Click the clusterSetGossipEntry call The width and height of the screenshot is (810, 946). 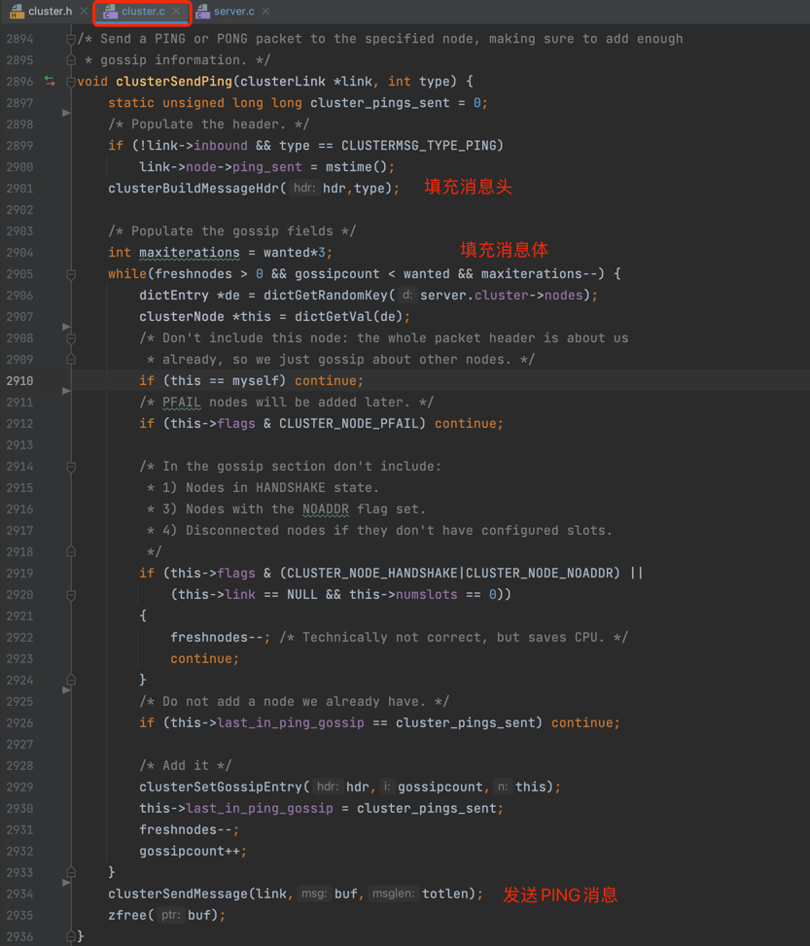click(221, 787)
